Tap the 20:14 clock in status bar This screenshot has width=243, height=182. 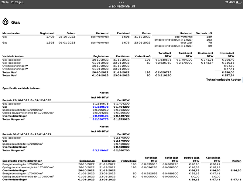[5, 2]
